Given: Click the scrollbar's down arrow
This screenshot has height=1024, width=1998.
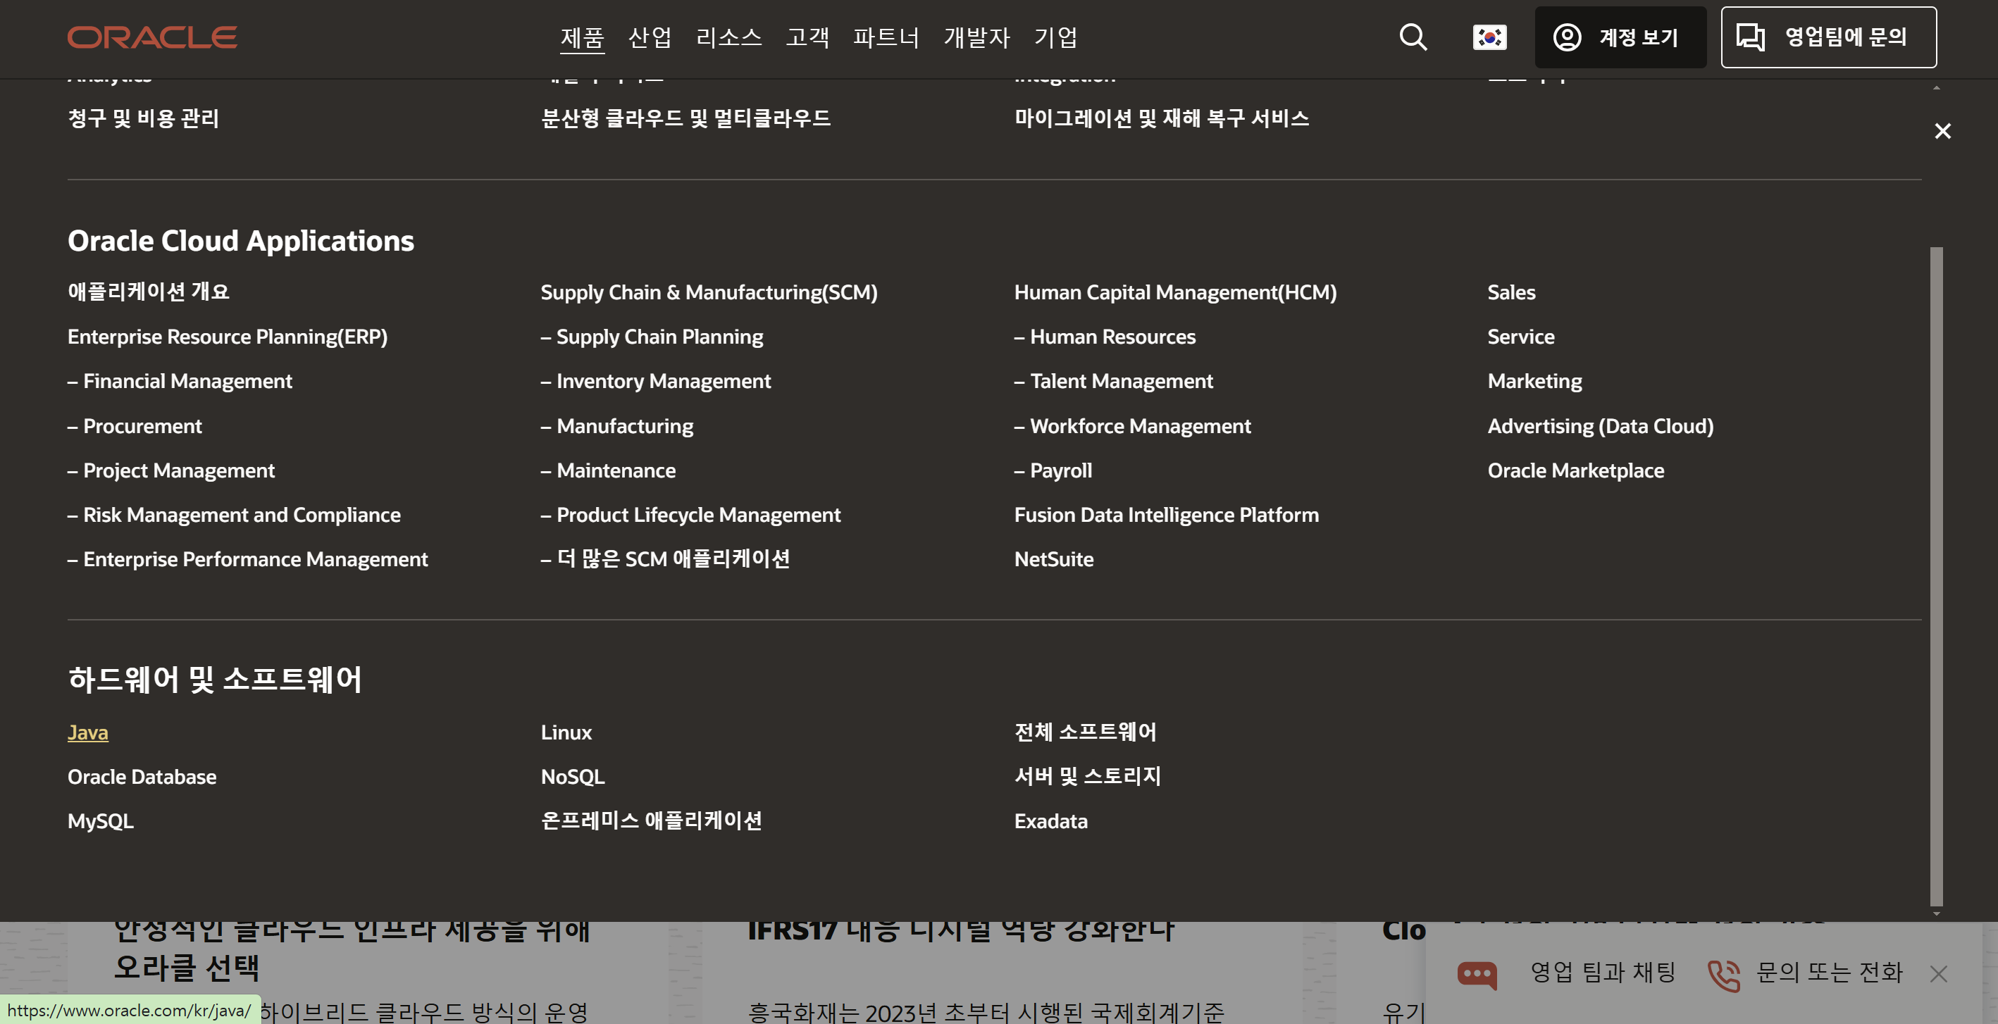Looking at the screenshot, I should [x=1936, y=914].
